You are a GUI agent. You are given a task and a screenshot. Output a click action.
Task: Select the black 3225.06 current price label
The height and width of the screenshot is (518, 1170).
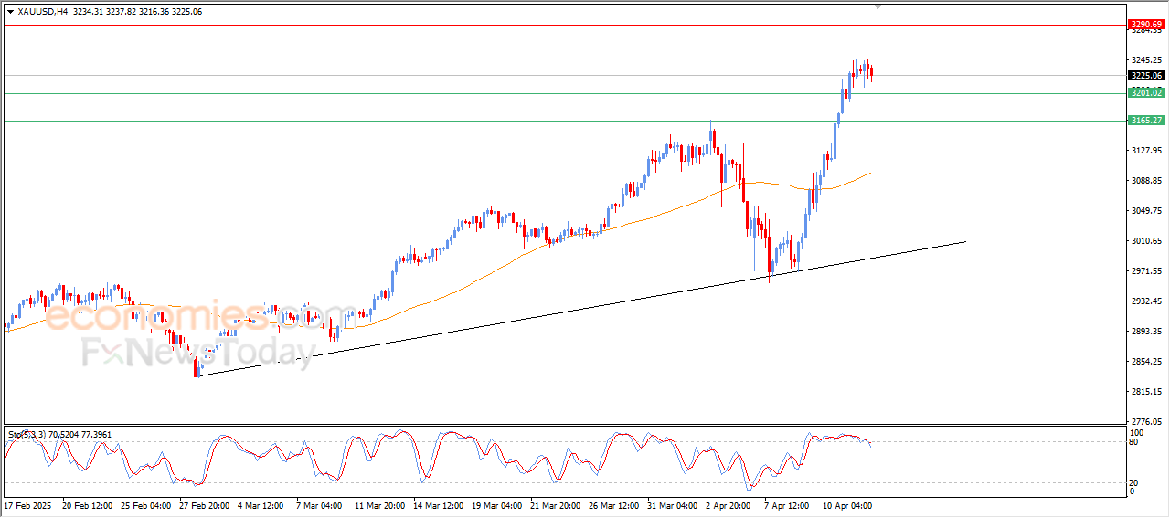(1146, 76)
